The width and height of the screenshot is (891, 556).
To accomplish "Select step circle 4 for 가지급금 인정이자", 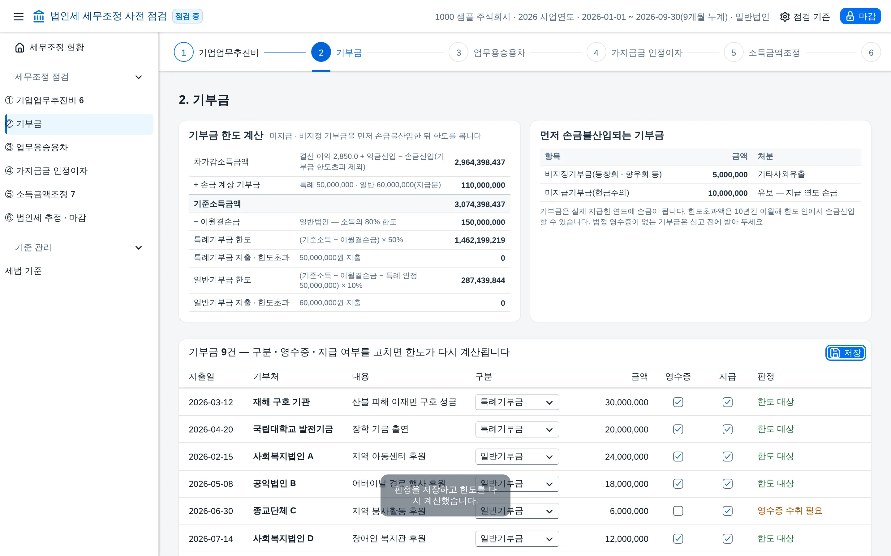I will tap(596, 52).
